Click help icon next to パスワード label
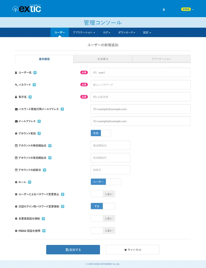 pyautogui.click(x=34, y=85)
